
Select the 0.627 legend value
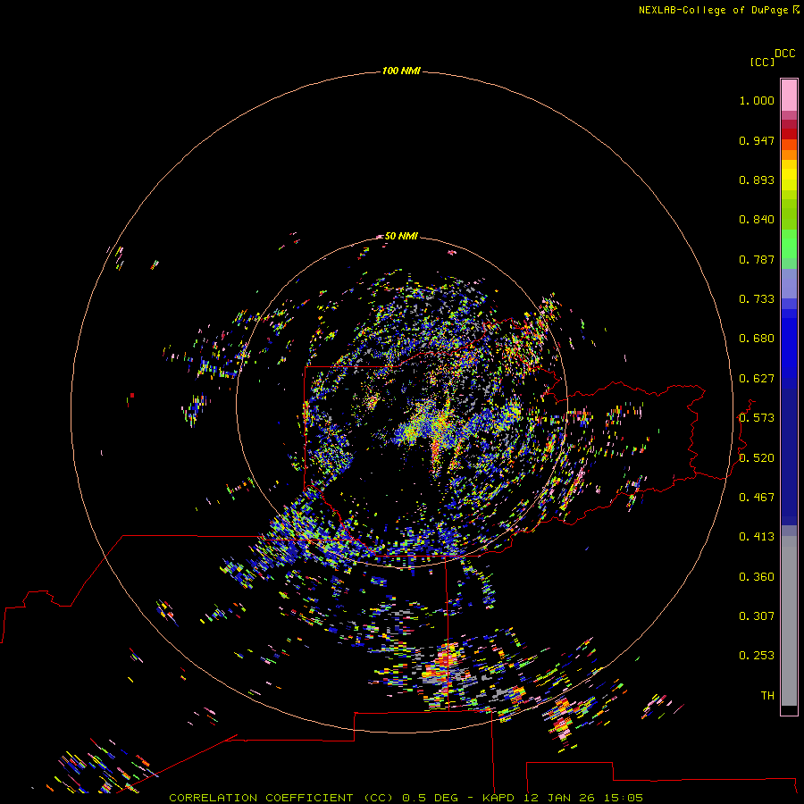coord(757,379)
